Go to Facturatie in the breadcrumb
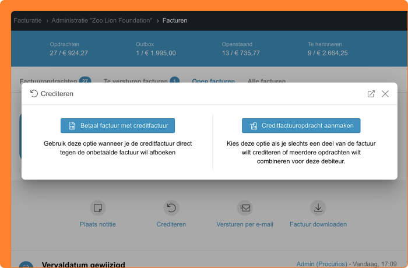The height and width of the screenshot is (268, 408). pyautogui.click(x=27, y=20)
